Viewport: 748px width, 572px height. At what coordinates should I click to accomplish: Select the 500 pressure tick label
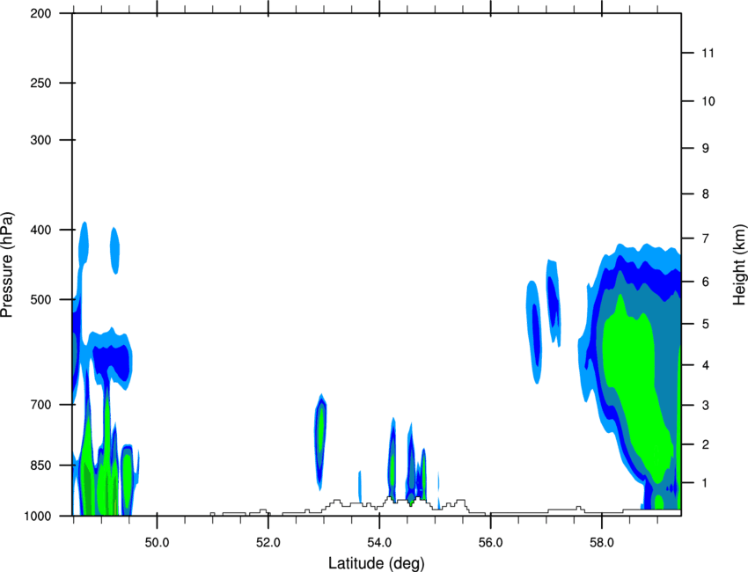40,299
